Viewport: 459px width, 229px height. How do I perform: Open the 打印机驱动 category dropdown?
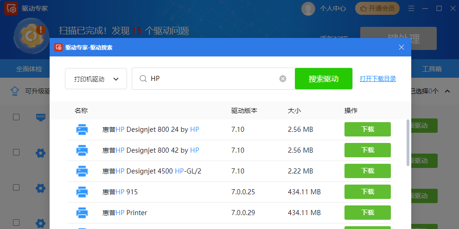(96, 79)
